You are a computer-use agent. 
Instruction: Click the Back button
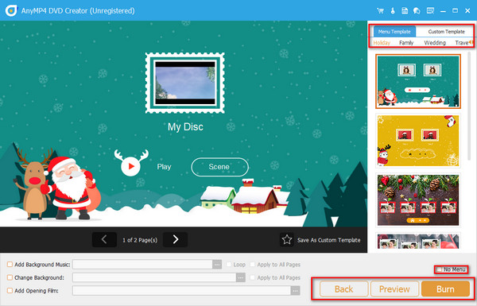[x=344, y=289]
